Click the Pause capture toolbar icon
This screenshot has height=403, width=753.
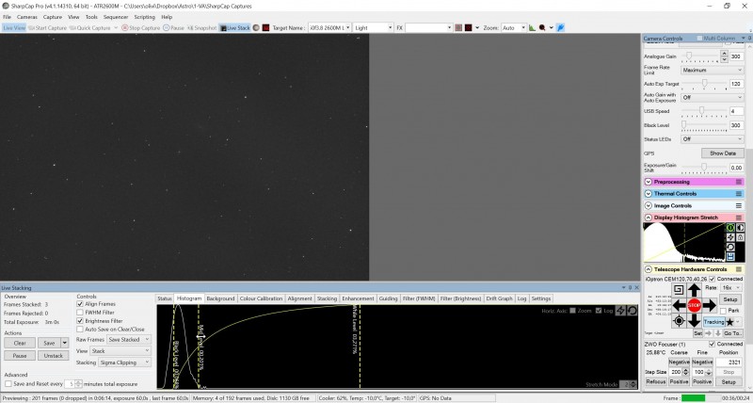pos(173,28)
